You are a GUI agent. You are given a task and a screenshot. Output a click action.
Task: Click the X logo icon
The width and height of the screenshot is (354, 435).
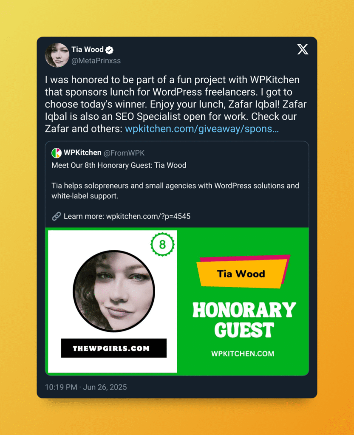[x=303, y=49]
